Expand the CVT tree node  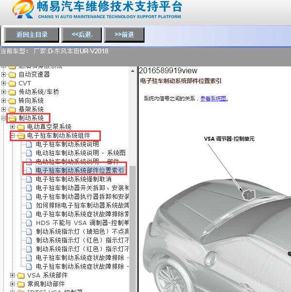pyautogui.click(x=3, y=83)
